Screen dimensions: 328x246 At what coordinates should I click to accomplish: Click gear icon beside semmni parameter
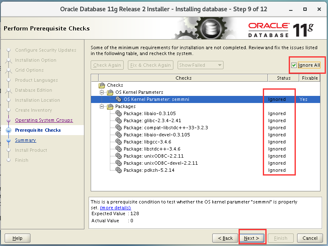(x=118, y=99)
